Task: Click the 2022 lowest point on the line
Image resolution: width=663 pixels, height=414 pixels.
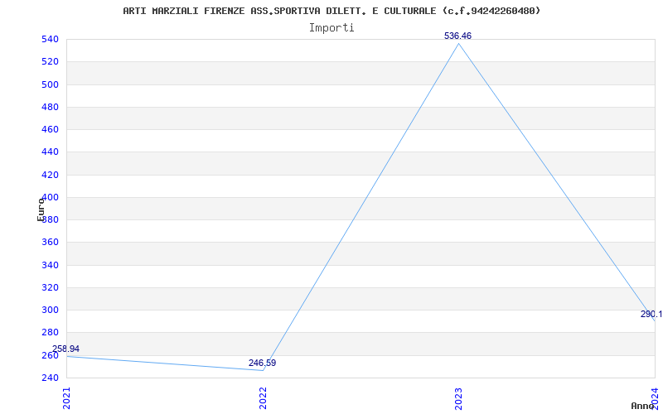Action: (263, 370)
